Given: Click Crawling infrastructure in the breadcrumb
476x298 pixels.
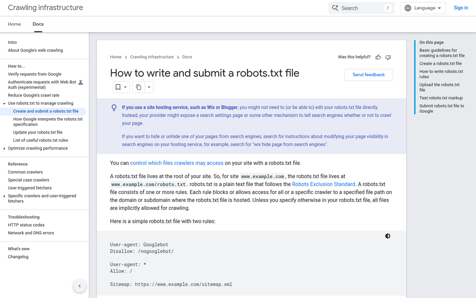Looking at the screenshot, I should pos(152,57).
